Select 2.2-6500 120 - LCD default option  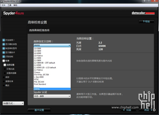click(x=52, y=68)
